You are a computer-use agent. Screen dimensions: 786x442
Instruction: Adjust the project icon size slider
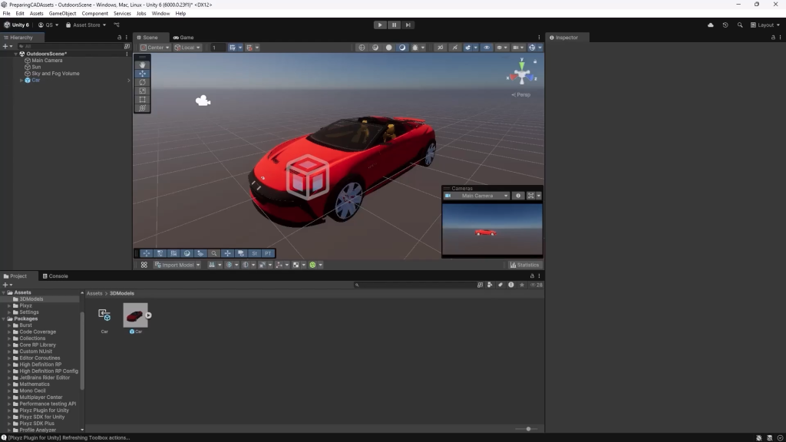pos(527,429)
